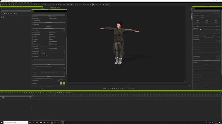This screenshot has width=222, height=124.
Task: Toggle the checkbox above the temp folder path
Action: point(33,66)
